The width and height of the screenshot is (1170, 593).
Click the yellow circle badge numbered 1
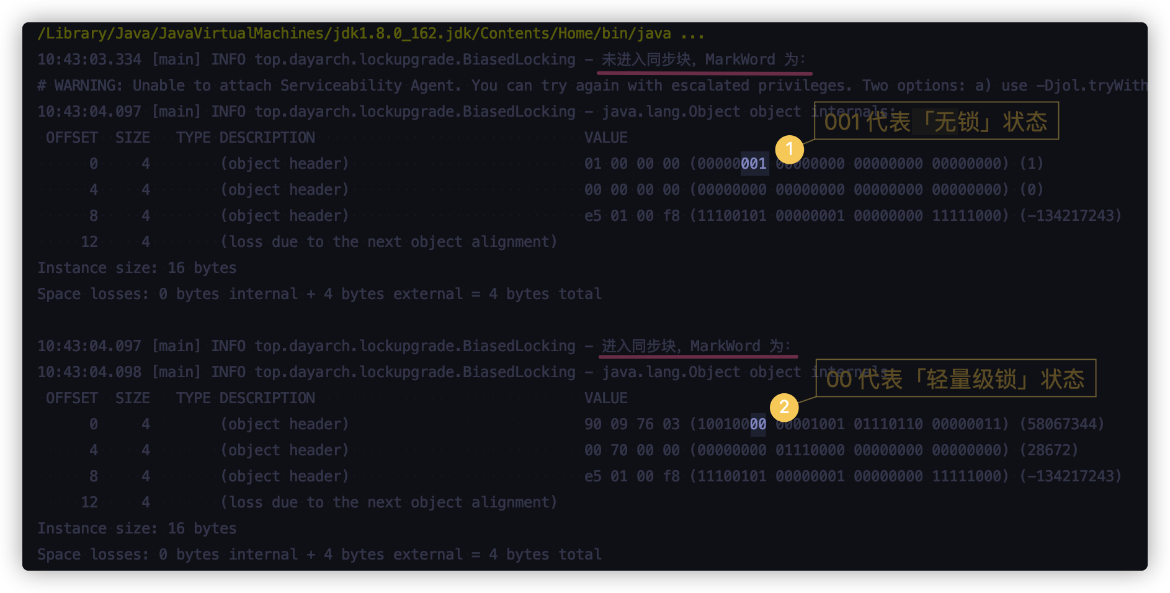pyautogui.click(x=789, y=149)
